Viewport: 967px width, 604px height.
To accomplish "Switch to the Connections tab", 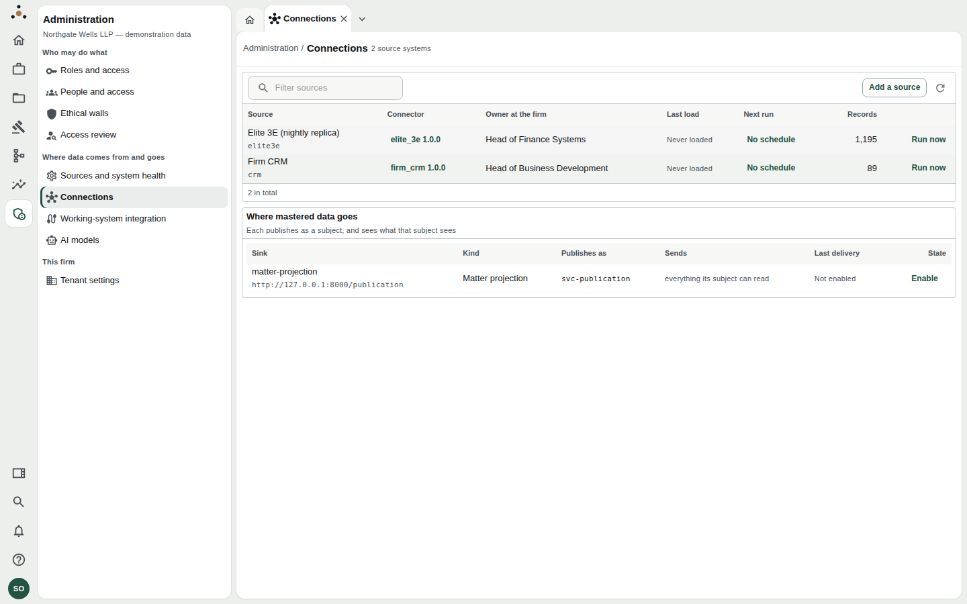I will pyautogui.click(x=308, y=19).
